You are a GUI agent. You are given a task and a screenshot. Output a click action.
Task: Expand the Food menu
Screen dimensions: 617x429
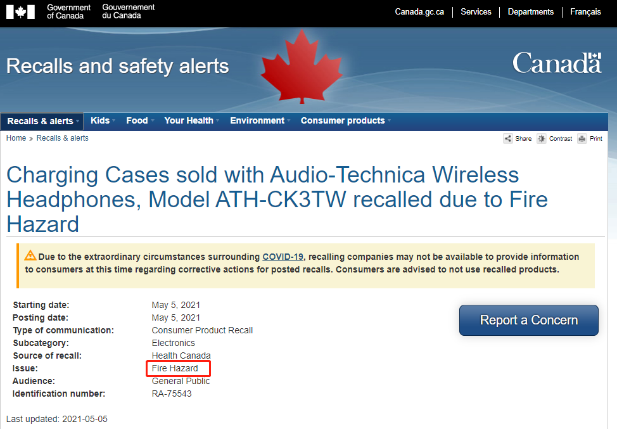point(140,121)
